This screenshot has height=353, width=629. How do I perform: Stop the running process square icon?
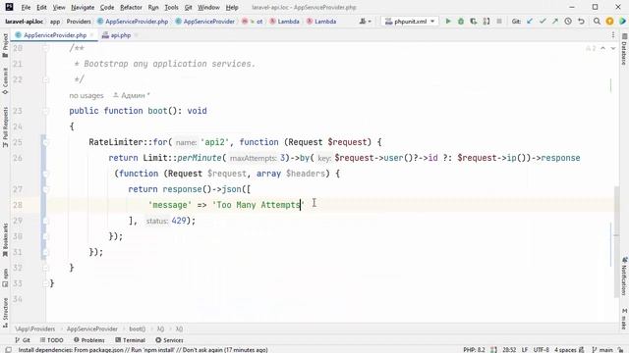(499, 22)
